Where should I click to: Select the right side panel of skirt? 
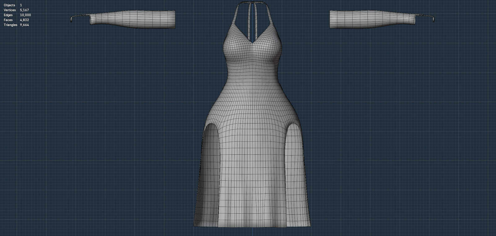296,173
